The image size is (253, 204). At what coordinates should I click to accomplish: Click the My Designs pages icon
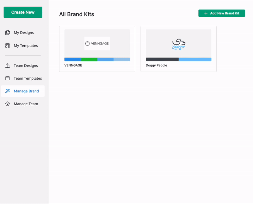7,33
